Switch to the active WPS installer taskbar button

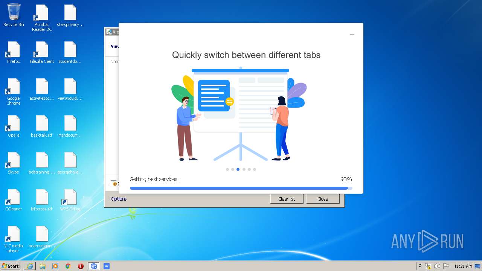(94, 266)
